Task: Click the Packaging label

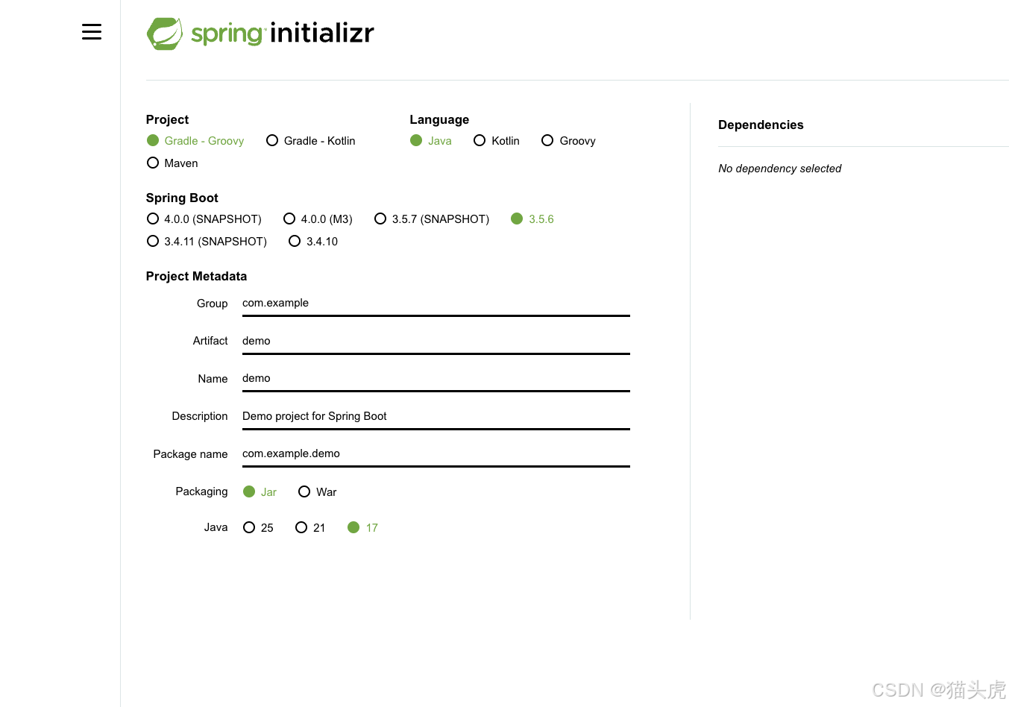Action: pos(201,491)
